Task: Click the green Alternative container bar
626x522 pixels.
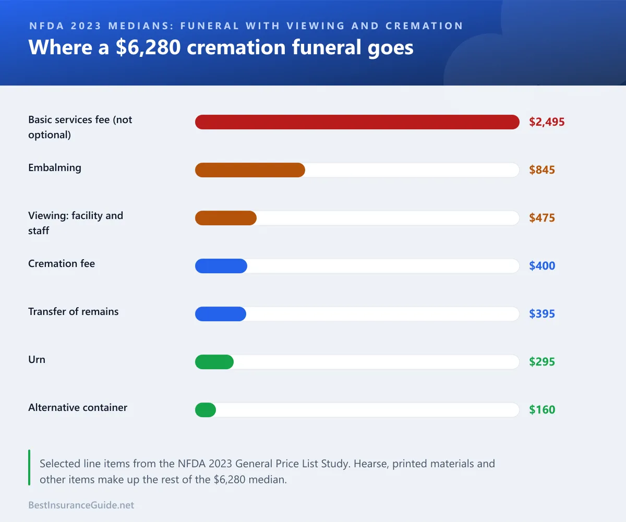Action: pyautogui.click(x=206, y=410)
